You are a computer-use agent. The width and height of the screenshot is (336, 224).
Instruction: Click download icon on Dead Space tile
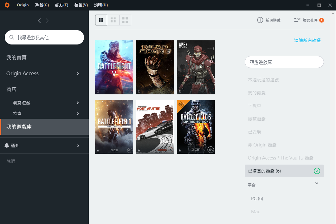click(x=139, y=91)
